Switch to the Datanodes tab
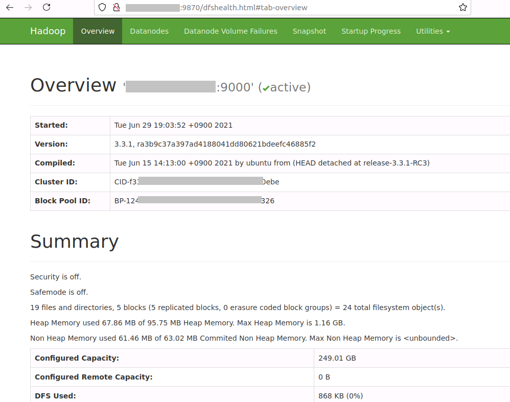Image resolution: width=510 pixels, height=402 pixels. click(149, 31)
